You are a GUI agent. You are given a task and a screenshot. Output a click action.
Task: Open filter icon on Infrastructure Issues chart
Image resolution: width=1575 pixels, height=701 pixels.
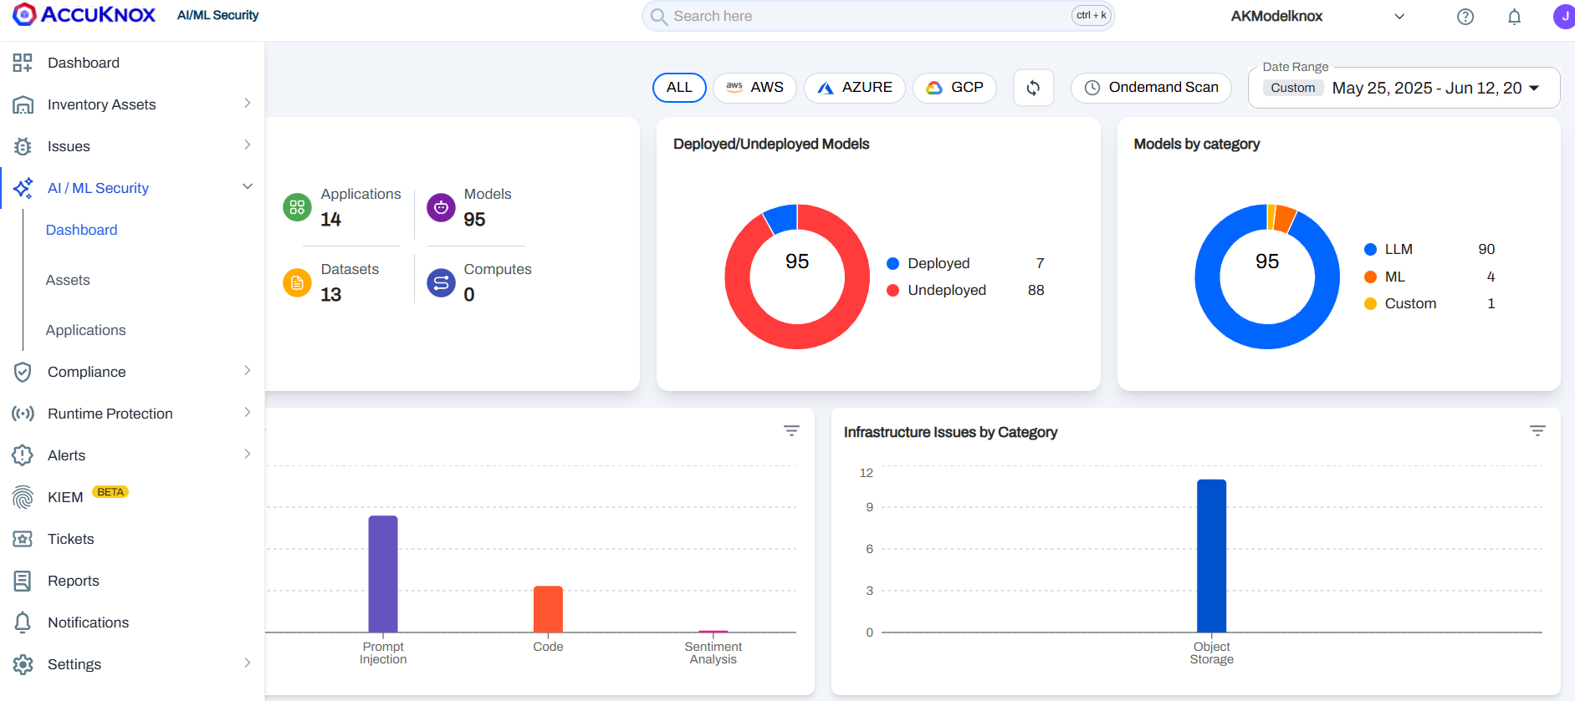click(1537, 431)
